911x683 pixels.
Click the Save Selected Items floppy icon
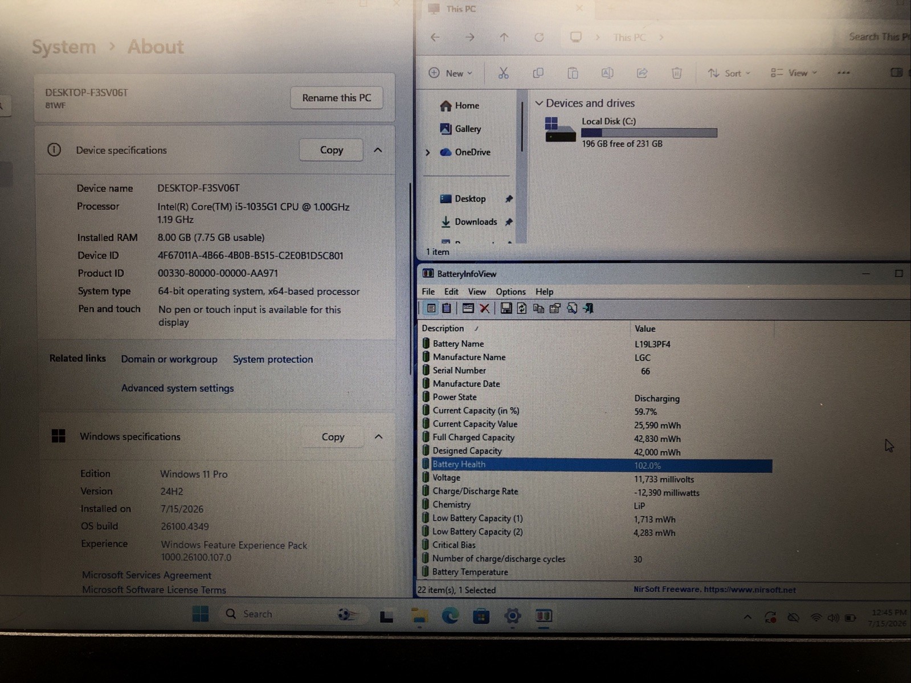[506, 308]
